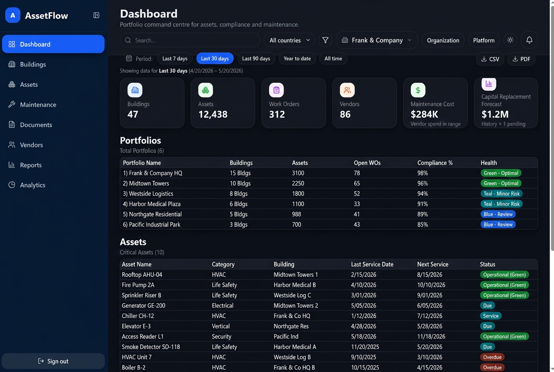Click the Capital Replacement Forecast chart icon

489,83
